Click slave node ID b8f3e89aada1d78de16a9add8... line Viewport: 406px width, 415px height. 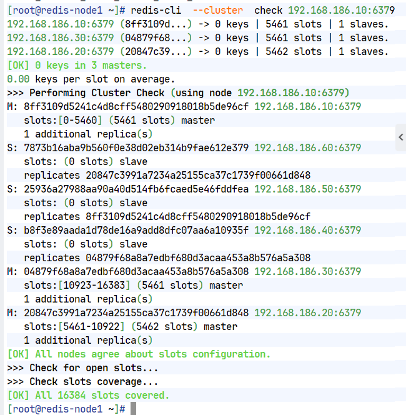(x=184, y=231)
